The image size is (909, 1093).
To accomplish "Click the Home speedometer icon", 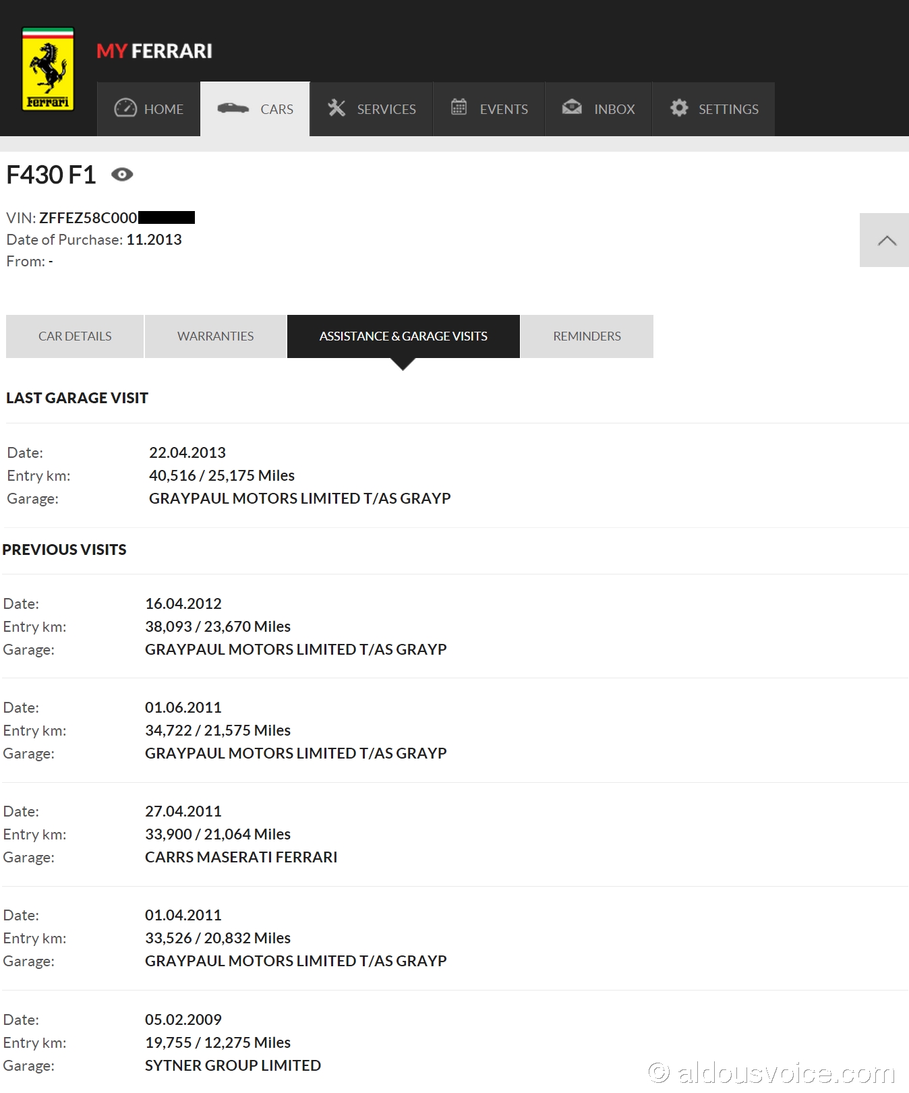I will click(125, 108).
